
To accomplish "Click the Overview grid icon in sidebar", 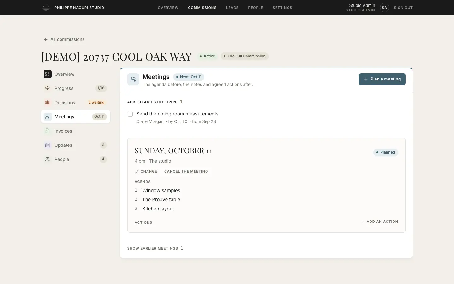I will click(x=48, y=74).
